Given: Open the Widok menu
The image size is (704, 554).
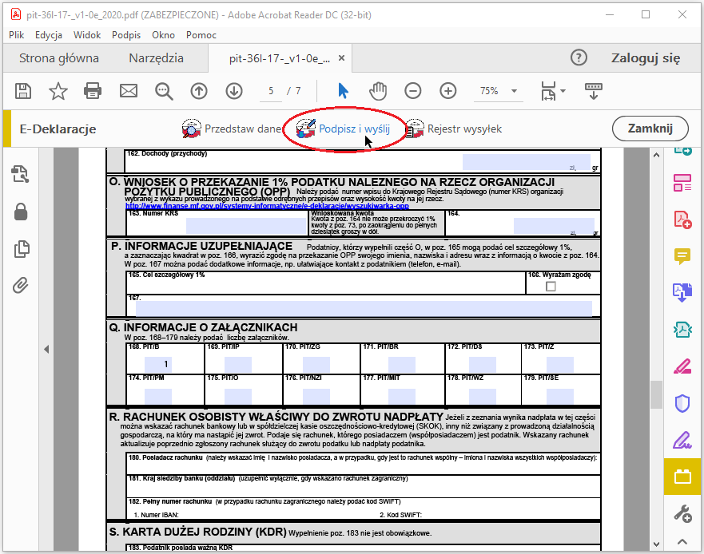Looking at the screenshot, I should tap(87, 35).
